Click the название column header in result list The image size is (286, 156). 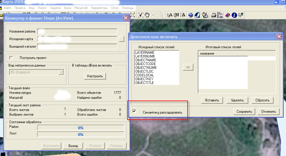click(x=223, y=53)
